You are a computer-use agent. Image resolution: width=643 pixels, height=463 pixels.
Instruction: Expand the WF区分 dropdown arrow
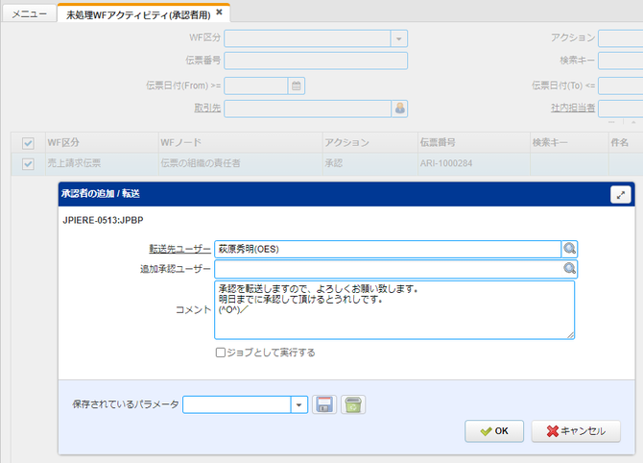point(399,39)
